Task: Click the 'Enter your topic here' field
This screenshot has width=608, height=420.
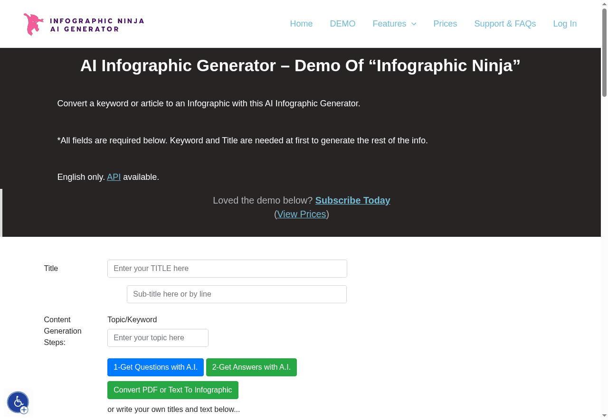Action: tap(158, 337)
